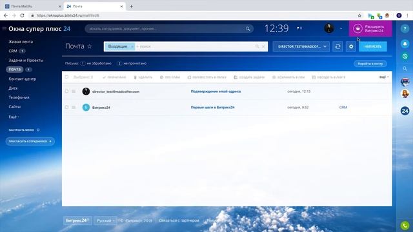Screen dimensions: 413x232
Task: Click the не прочитано counter
Action: [x=132, y=63]
